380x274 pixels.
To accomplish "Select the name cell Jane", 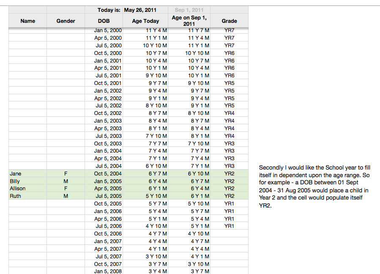I will [27, 174].
